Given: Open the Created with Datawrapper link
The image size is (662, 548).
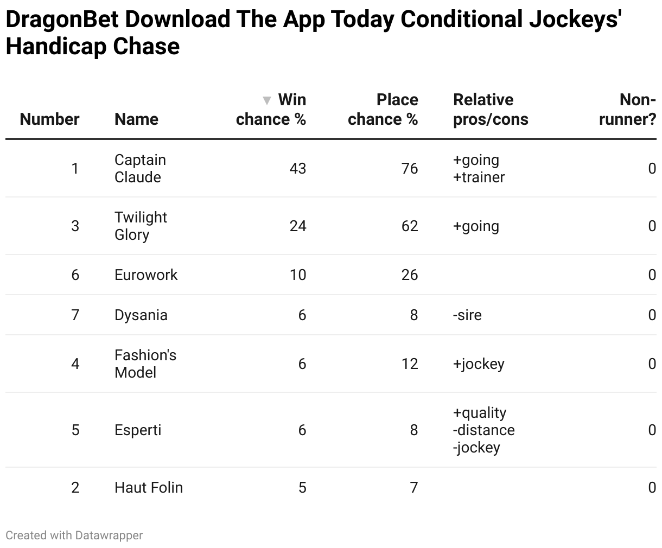Looking at the screenshot, I should pos(74,536).
